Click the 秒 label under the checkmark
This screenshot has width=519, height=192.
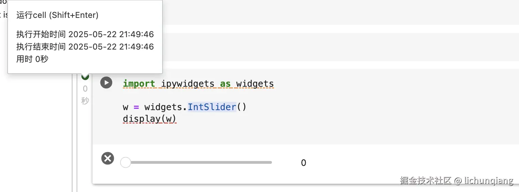click(x=85, y=101)
